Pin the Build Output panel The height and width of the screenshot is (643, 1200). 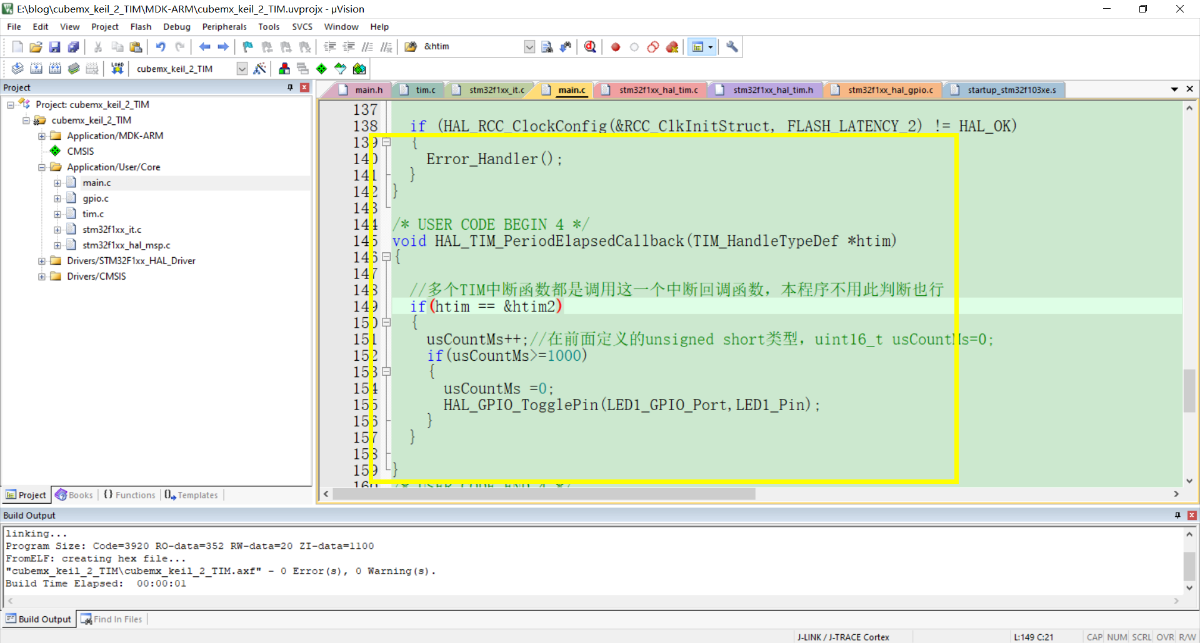point(1177,515)
